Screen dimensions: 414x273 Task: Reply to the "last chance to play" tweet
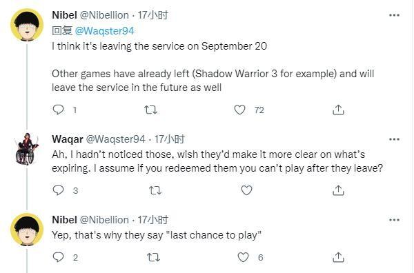pos(58,257)
